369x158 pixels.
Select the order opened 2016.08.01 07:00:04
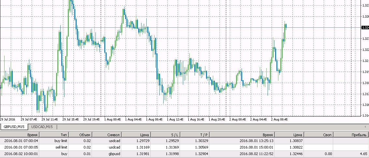[x=184, y=141]
